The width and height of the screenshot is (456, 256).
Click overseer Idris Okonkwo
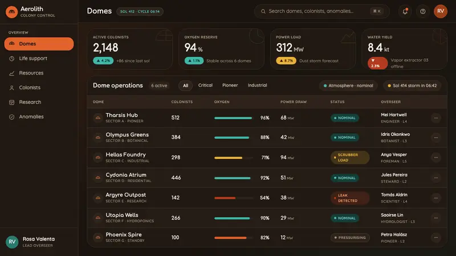tap(395, 134)
